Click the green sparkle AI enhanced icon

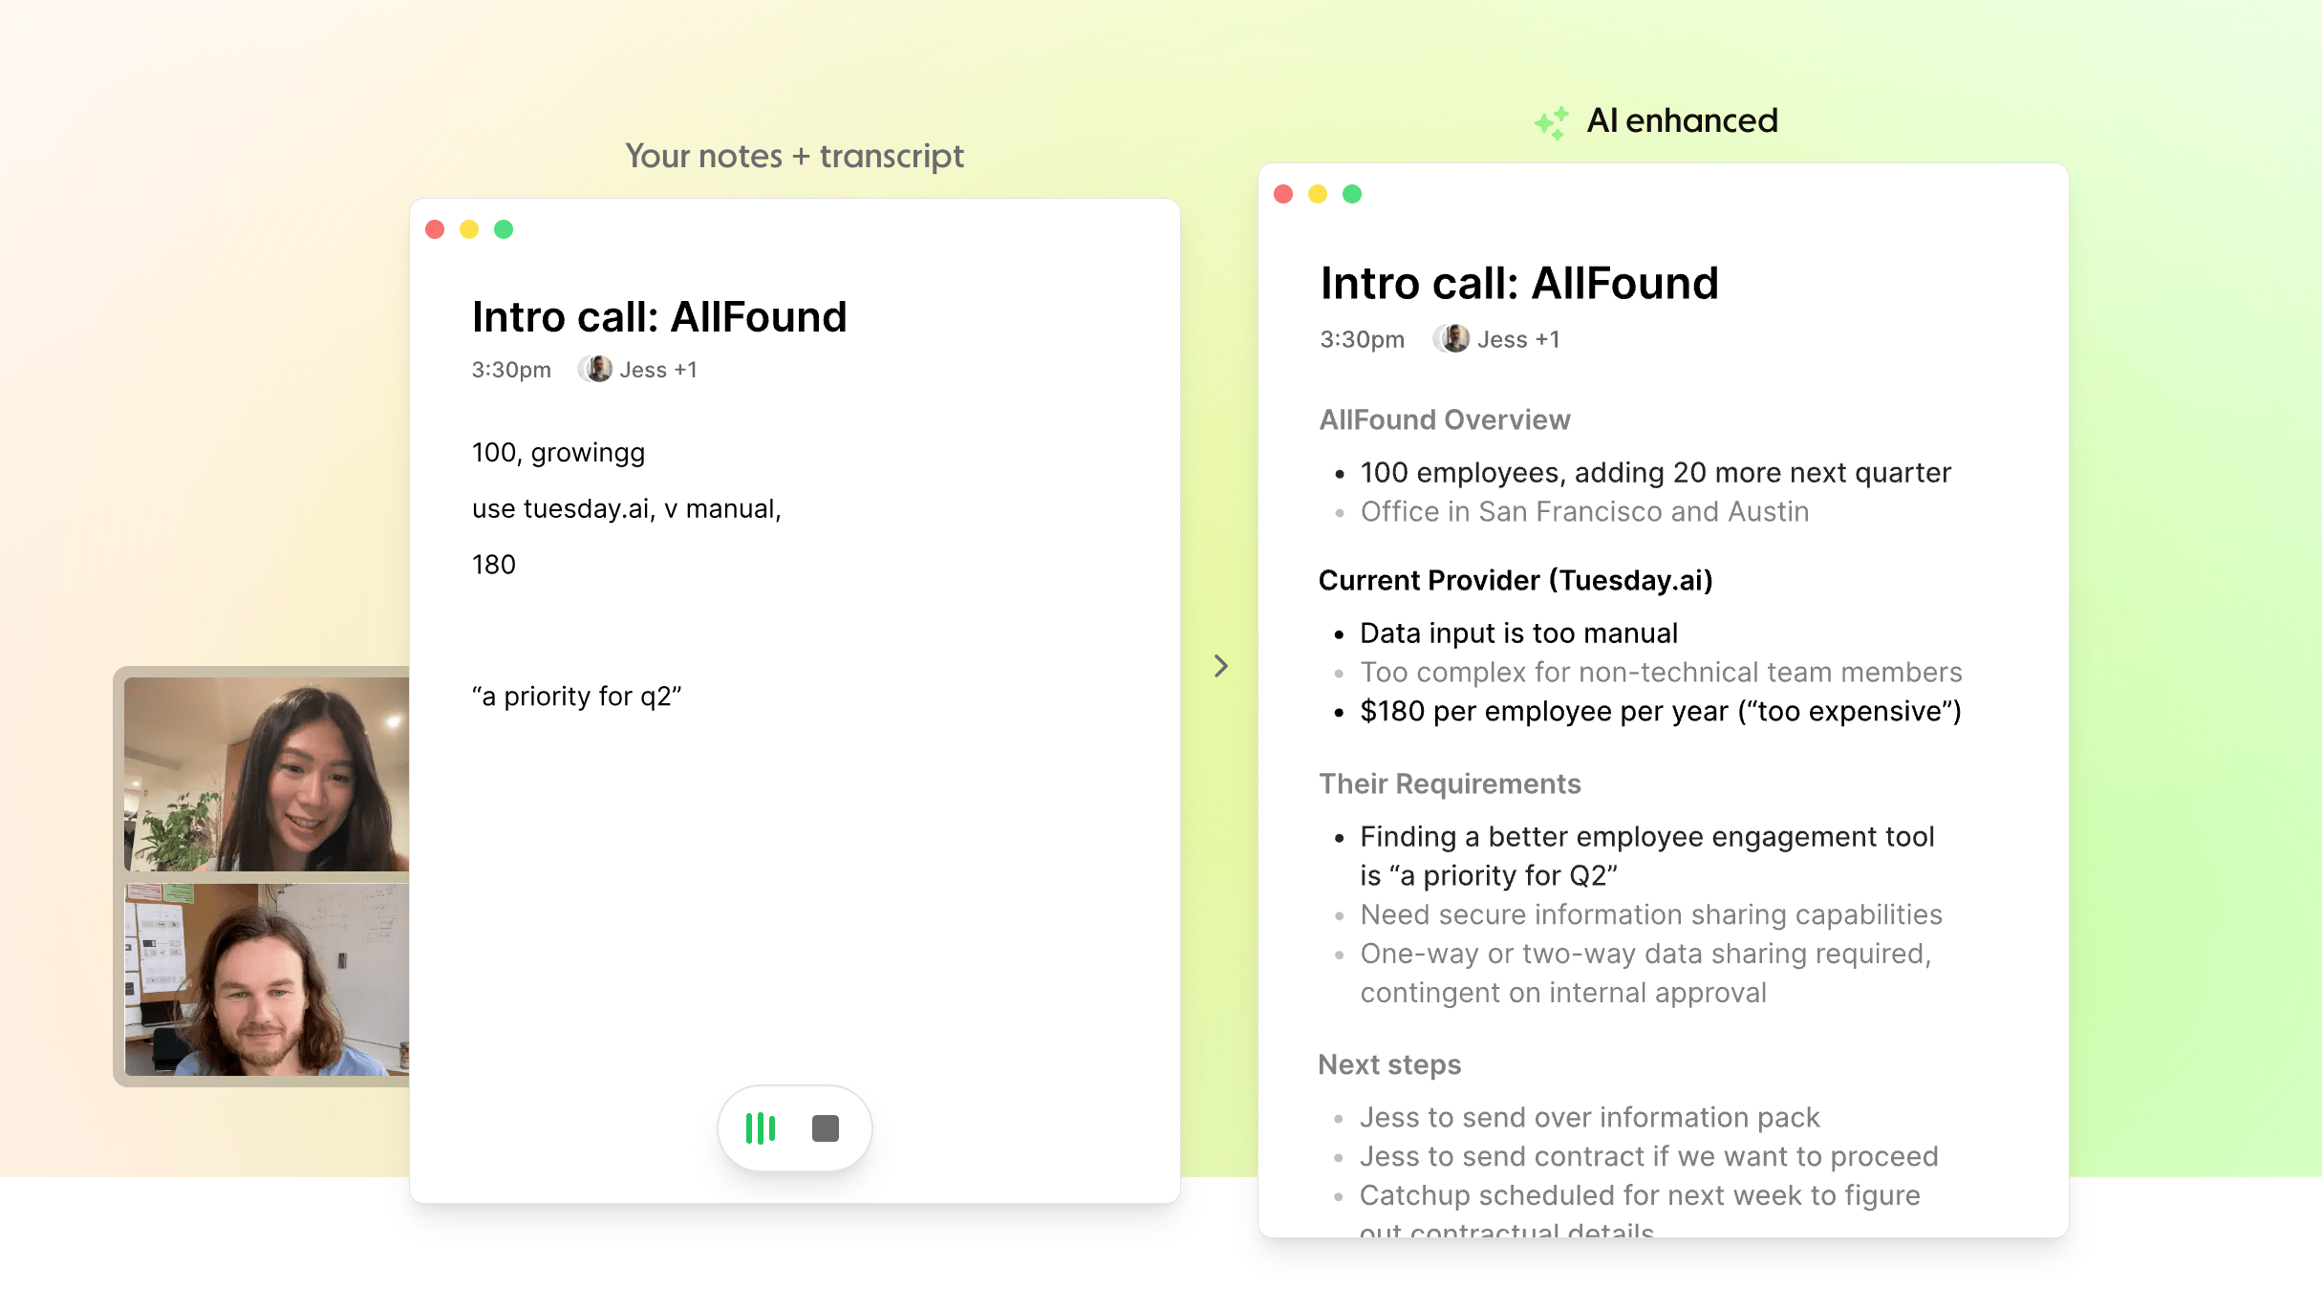coord(1552,122)
